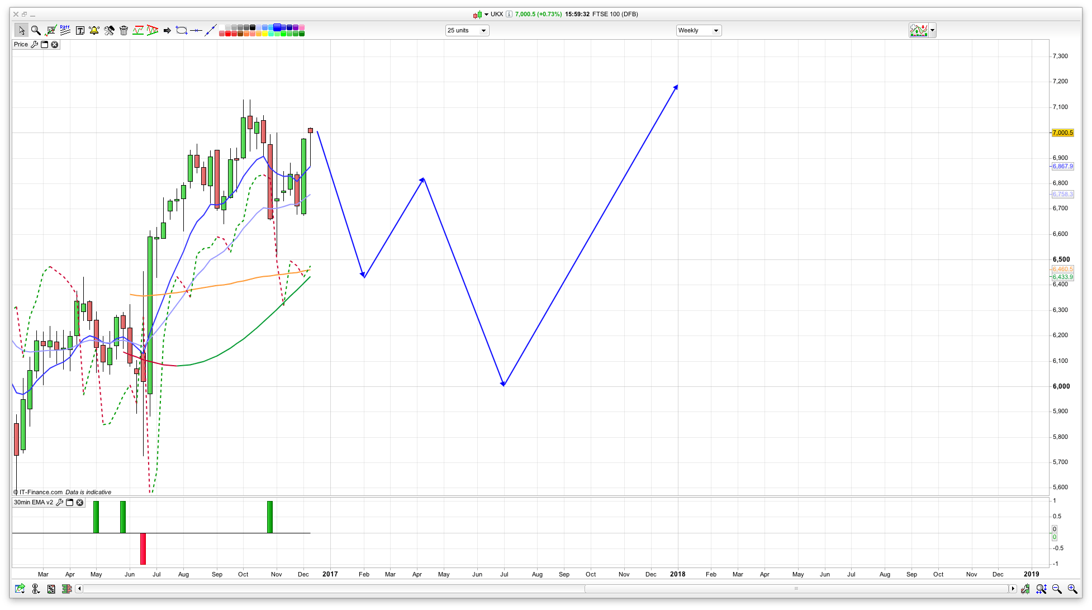The image size is (1092, 610).
Task: Click the magnifying glass zoom tool
Action: tap(36, 30)
